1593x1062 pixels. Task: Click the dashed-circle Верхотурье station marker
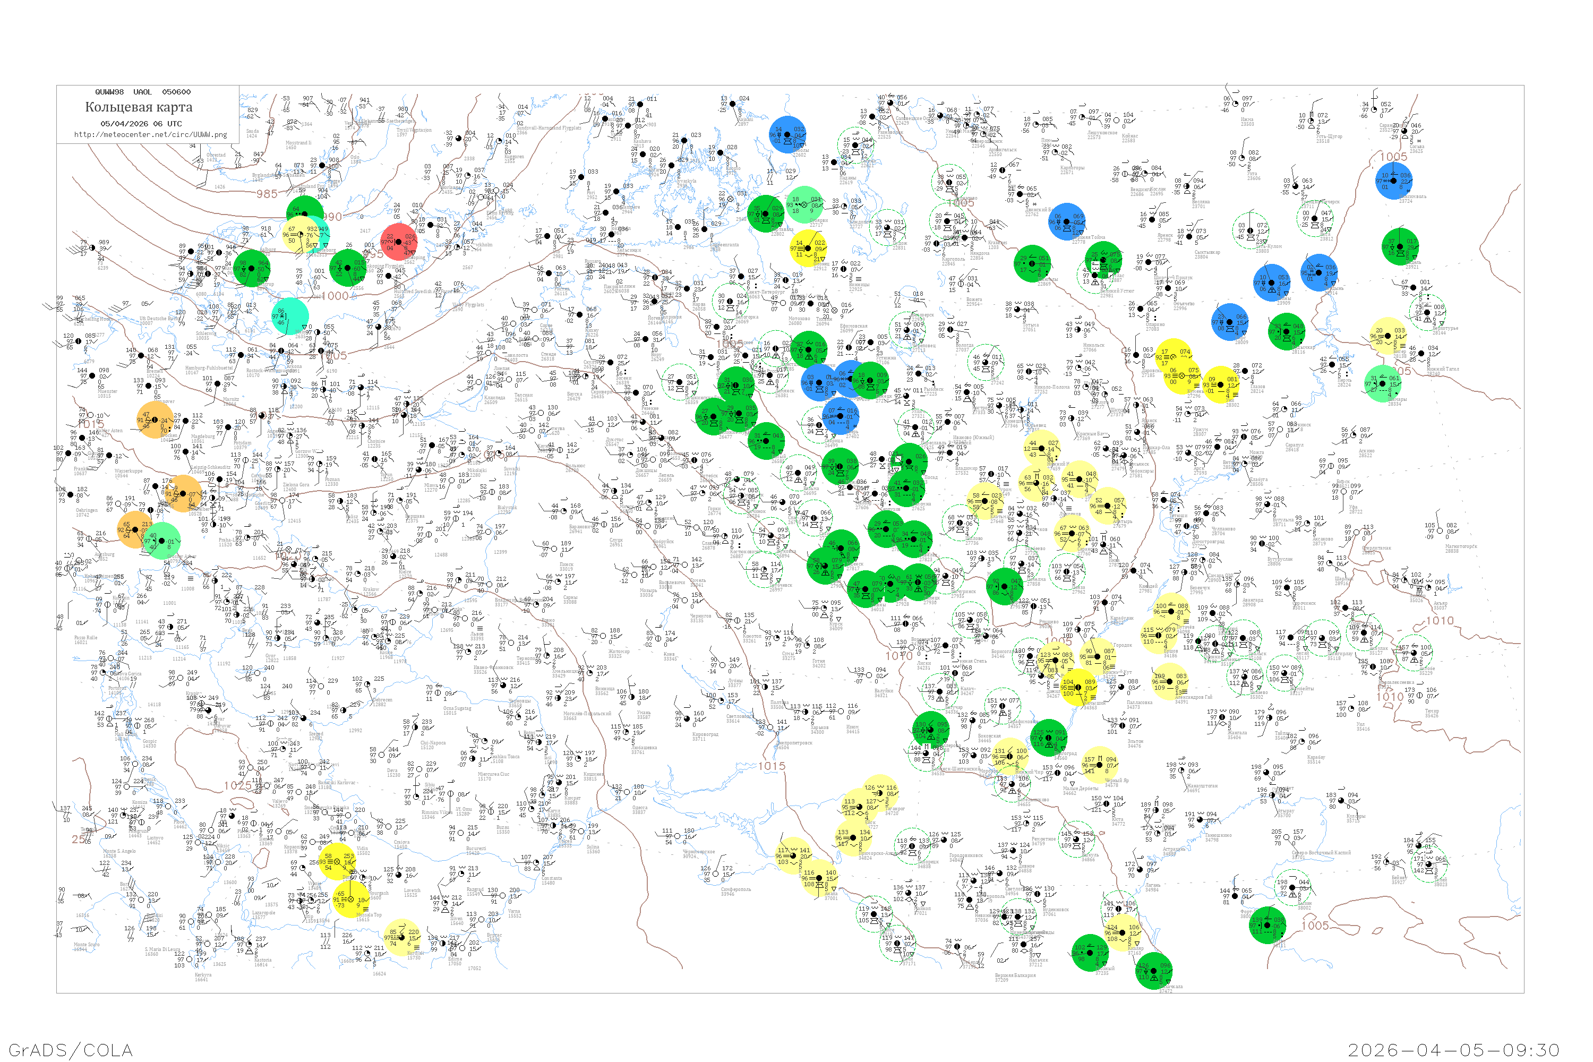click(x=1427, y=312)
